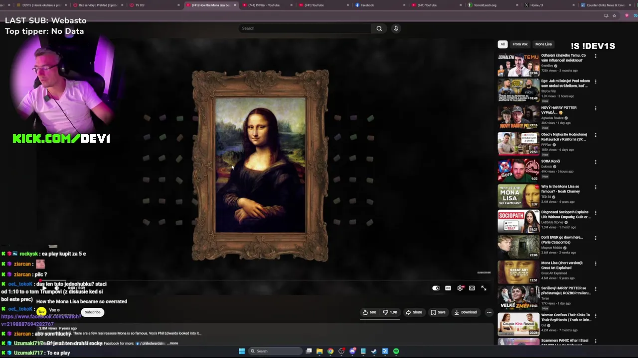This screenshot has width=638, height=358.
Task: Toggle the autoplay switch in player
Action: tap(436, 288)
